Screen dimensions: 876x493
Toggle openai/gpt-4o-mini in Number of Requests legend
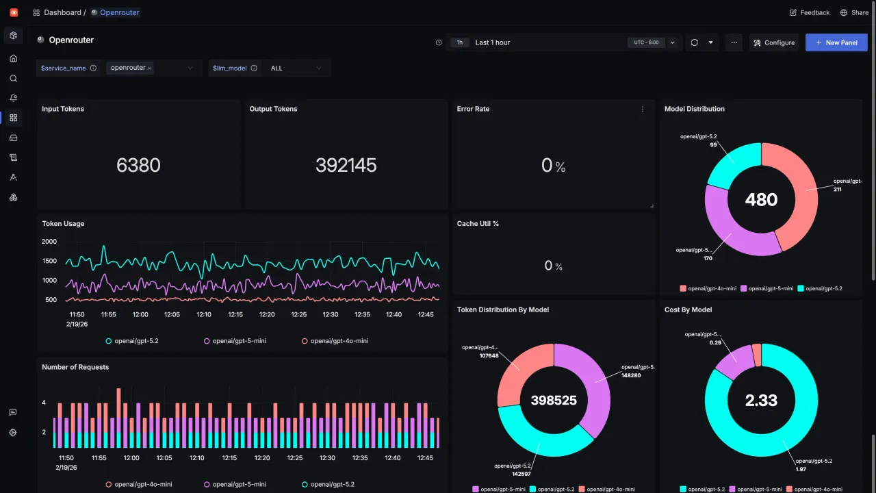(139, 484)
